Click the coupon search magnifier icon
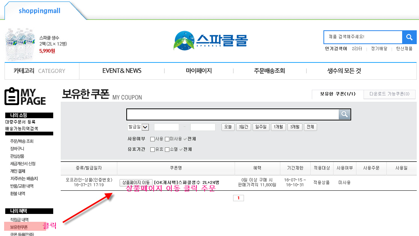 coord(344,114)
